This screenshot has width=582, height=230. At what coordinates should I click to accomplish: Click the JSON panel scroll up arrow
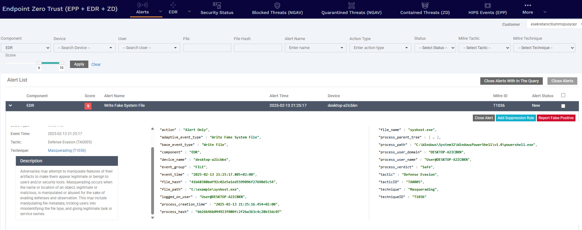point(152,129)
